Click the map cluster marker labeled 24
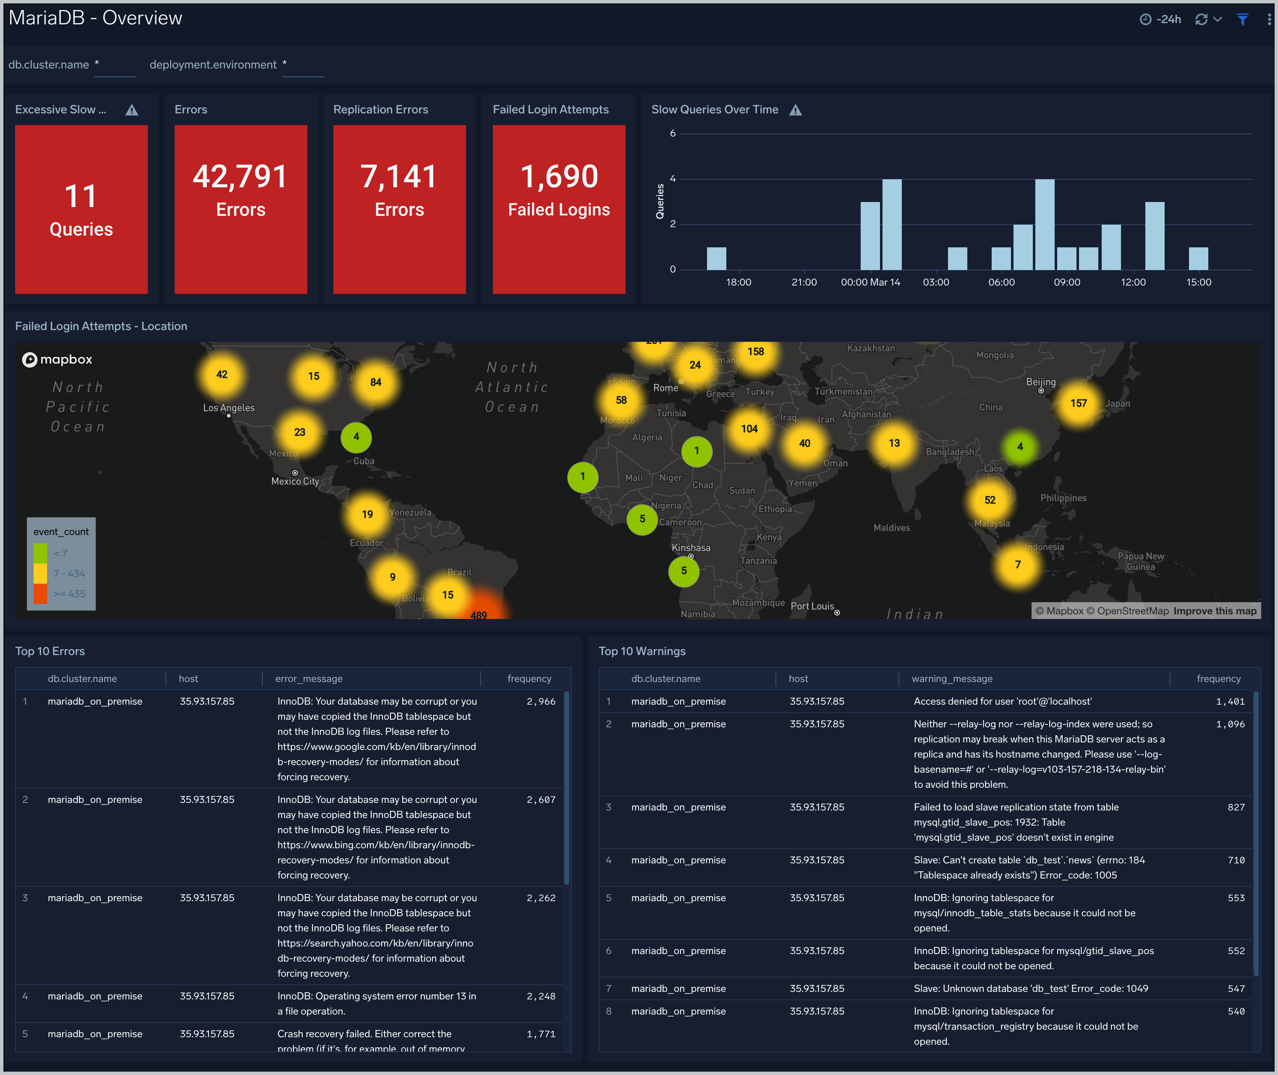This screenshot has height=1075, width=1278. (695, 365)
